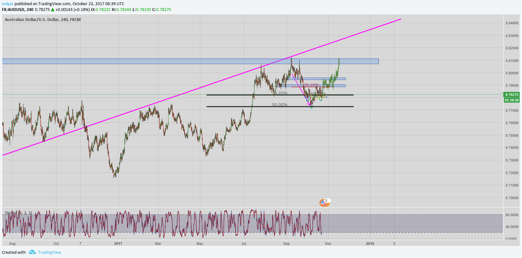Click the green up-arrow price change icon

click(52, 10)
